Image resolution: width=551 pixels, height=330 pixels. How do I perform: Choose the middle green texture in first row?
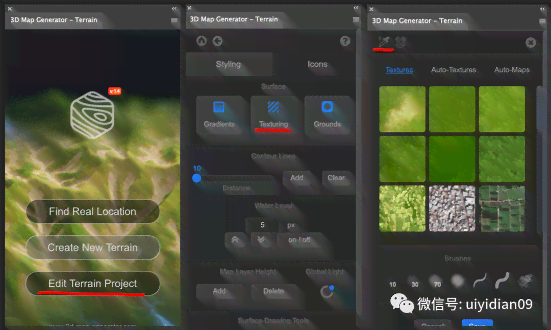(x=452, y=109)
